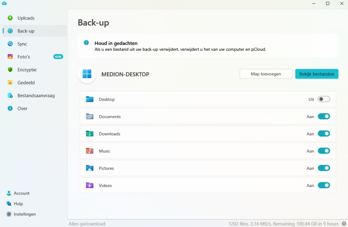Viewport: 348px width, 227px height.
Task: Select the Back-up tab in sidebar
Action: 26,31
